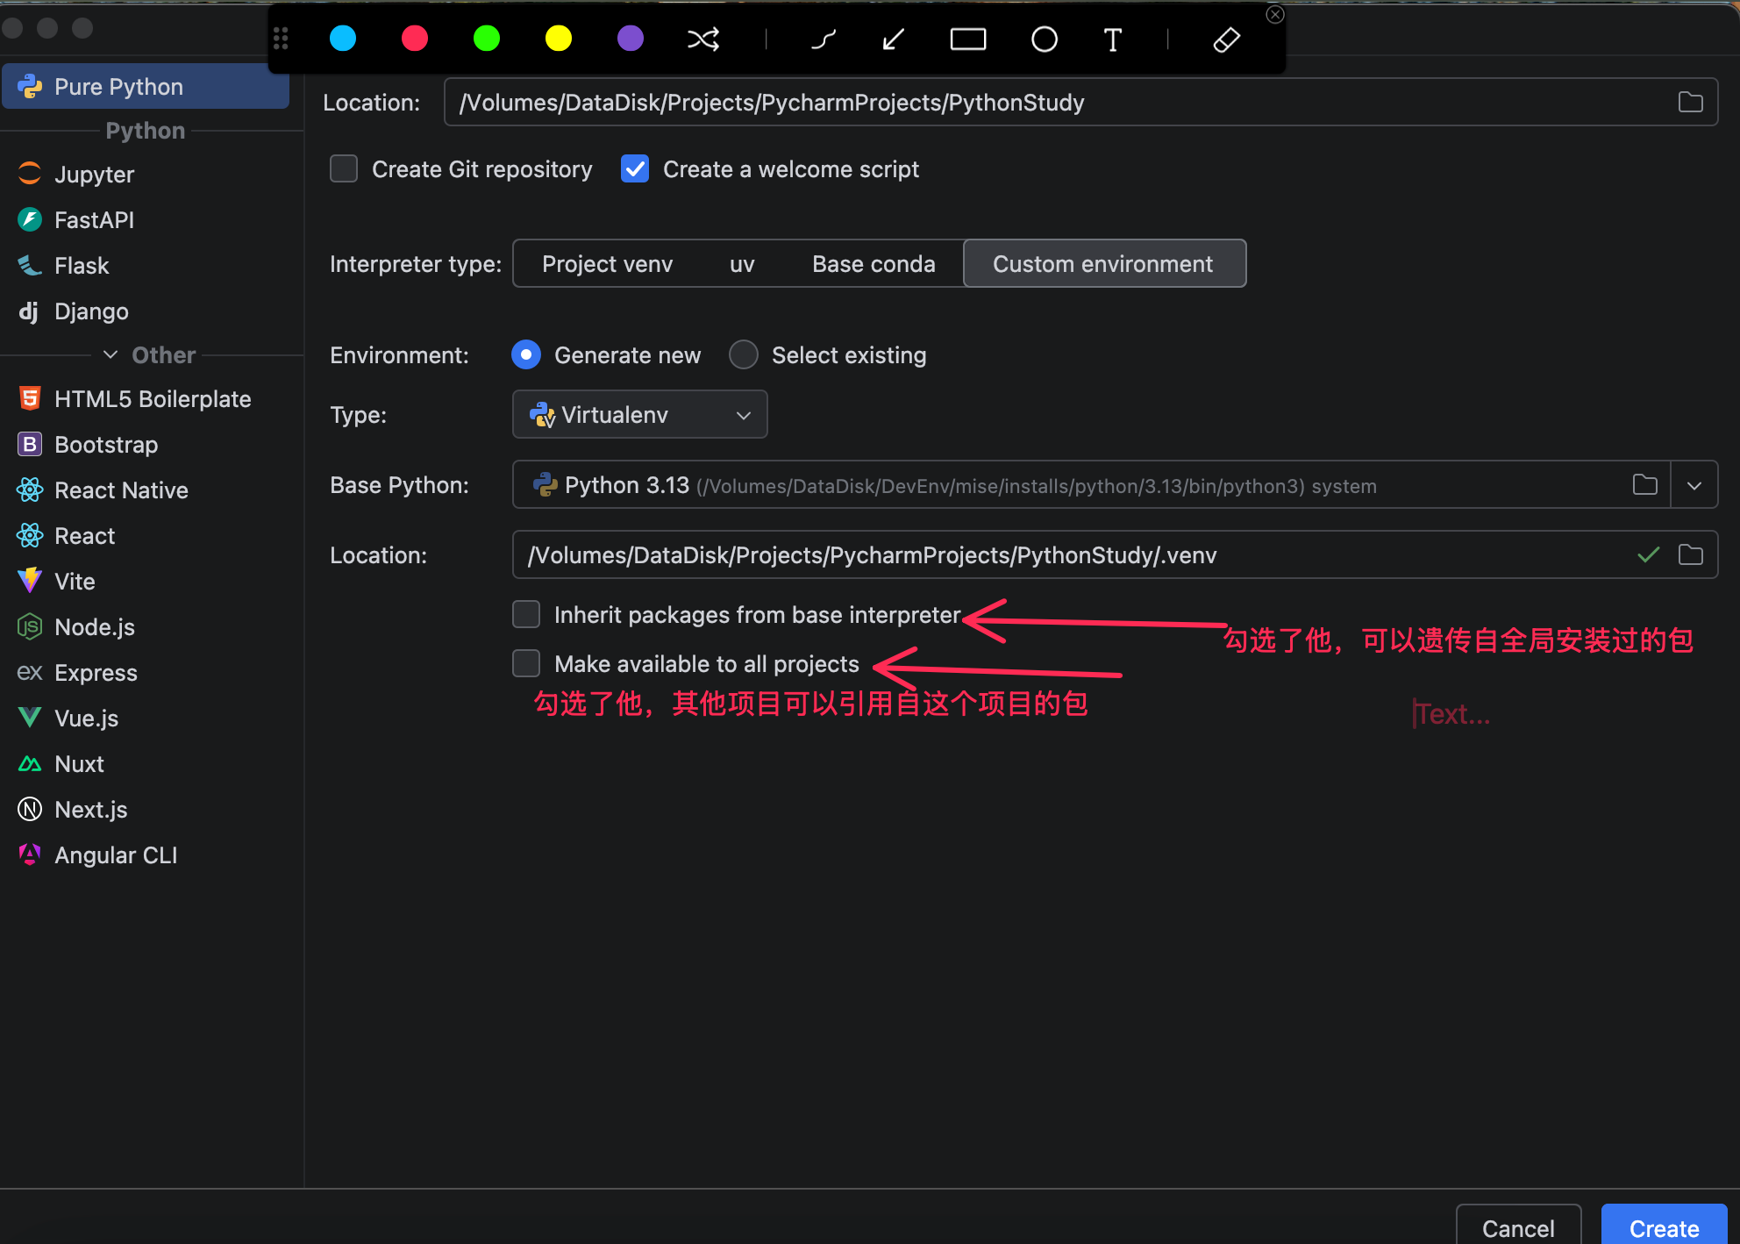Pick the yellow annotation color
This screenshot has height=1244, width=1740.
[x=558, y=39]
